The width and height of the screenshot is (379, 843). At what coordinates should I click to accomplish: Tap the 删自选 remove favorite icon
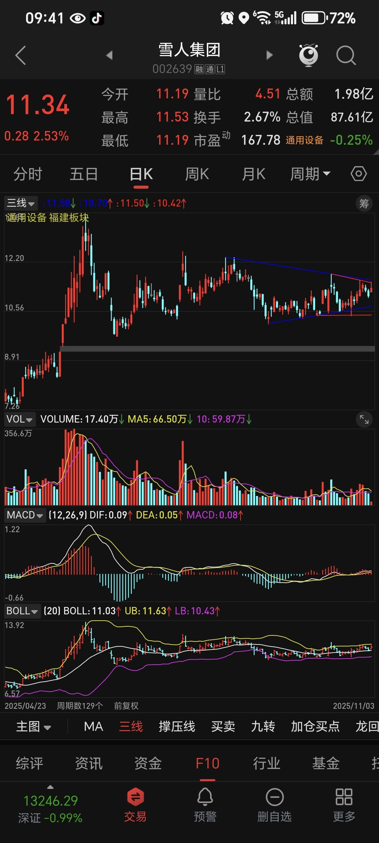[274, 805]
